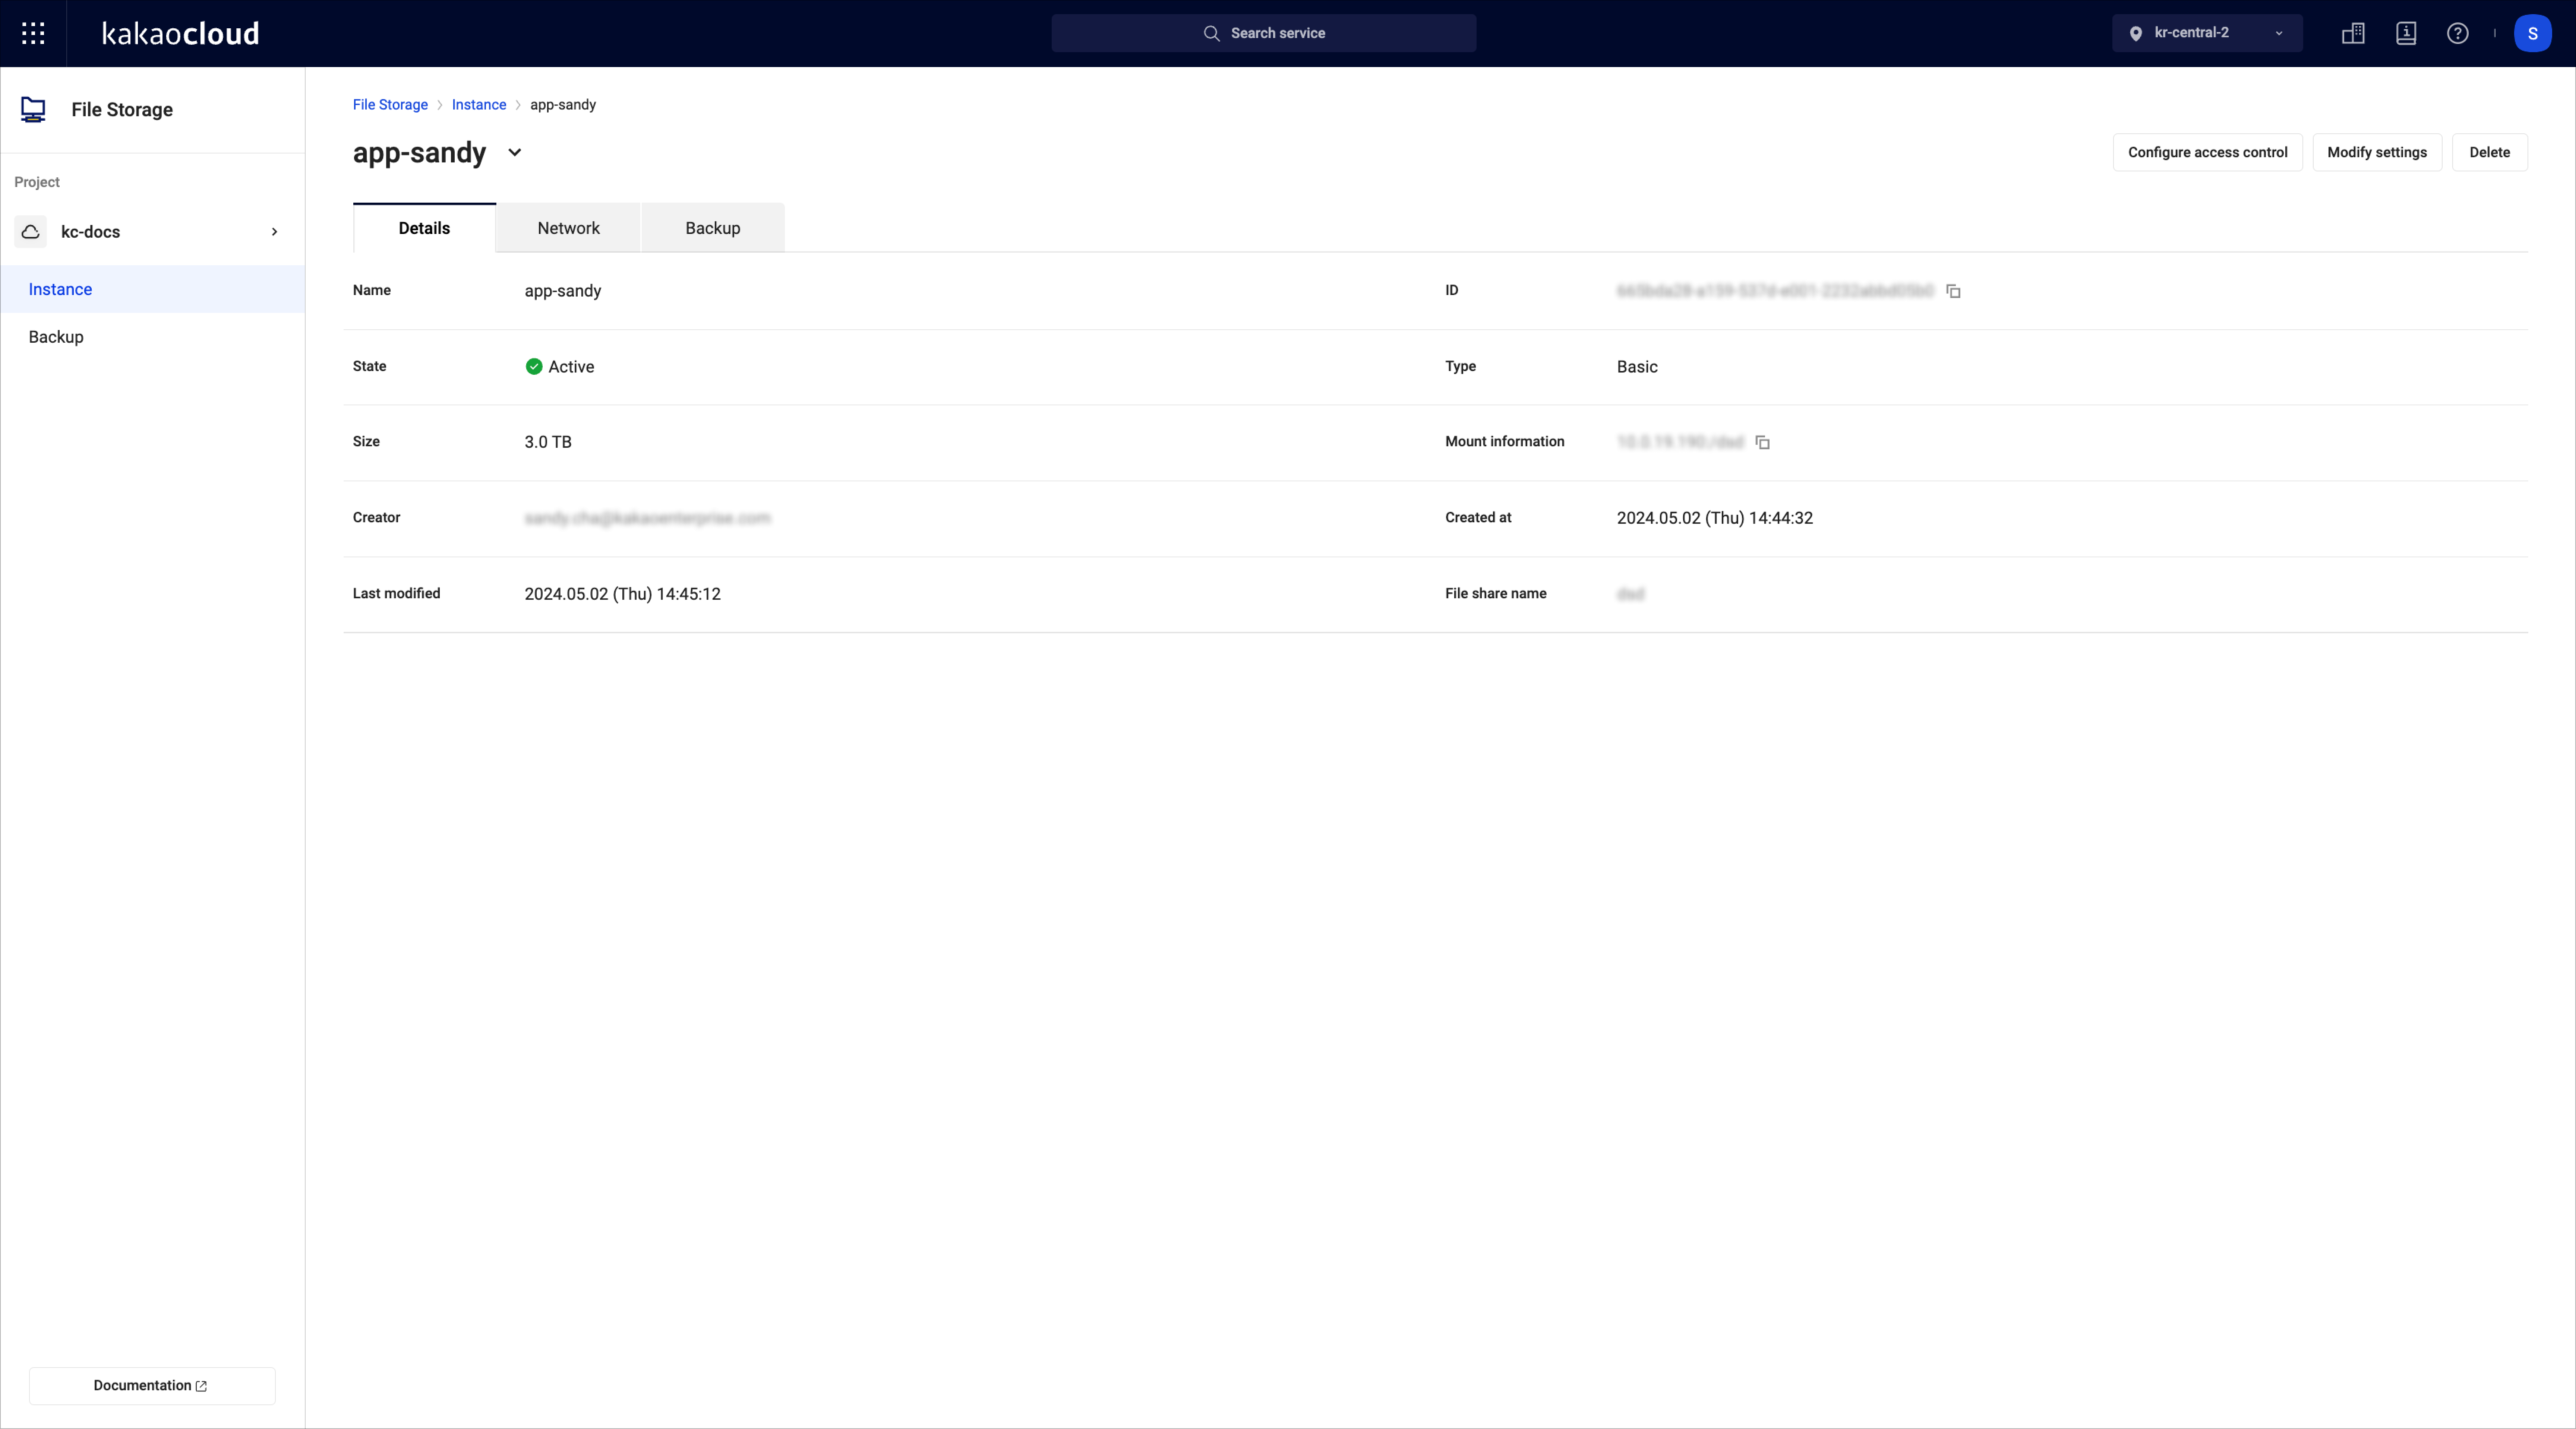Click the File Storage service icon
Viewport: 2576px width, 1429px height.
click(x=33, y=110)
